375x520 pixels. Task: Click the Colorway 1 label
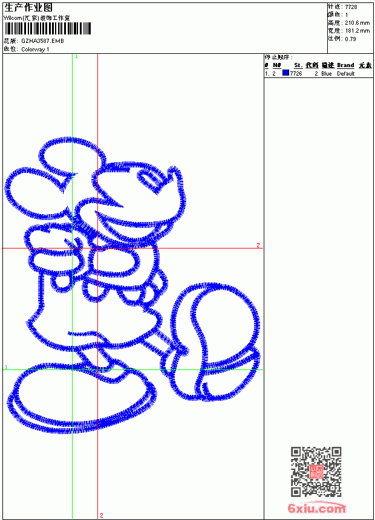35,50
